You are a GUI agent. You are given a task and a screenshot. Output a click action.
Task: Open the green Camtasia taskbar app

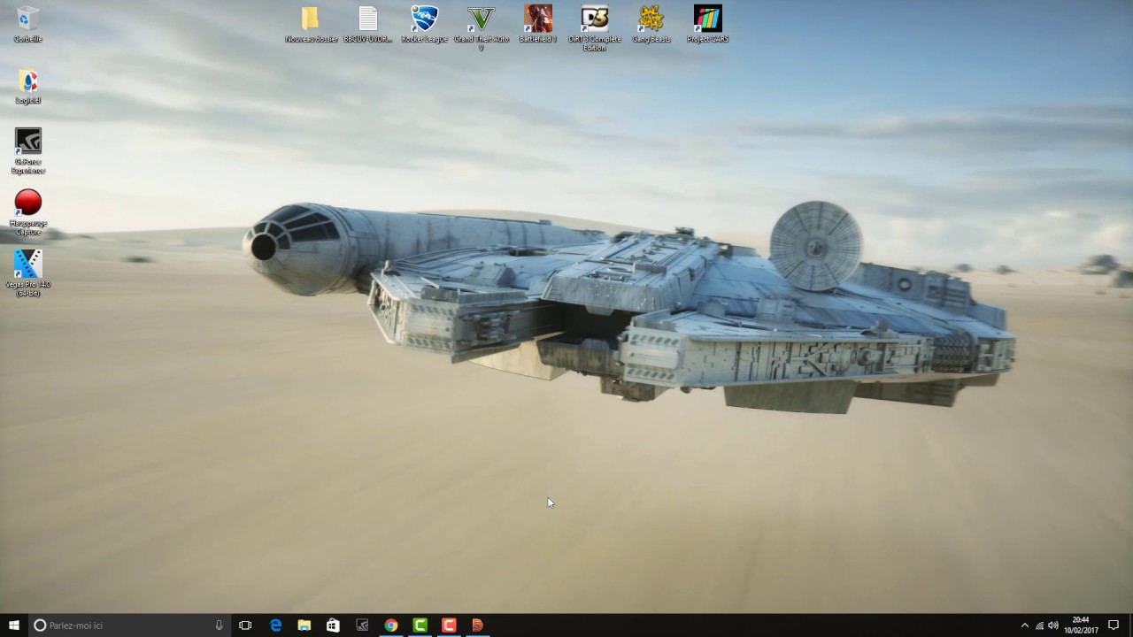click(420, 625)
